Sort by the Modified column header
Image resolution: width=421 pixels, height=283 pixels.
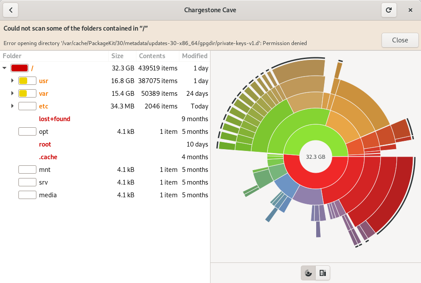coord(195,56)
